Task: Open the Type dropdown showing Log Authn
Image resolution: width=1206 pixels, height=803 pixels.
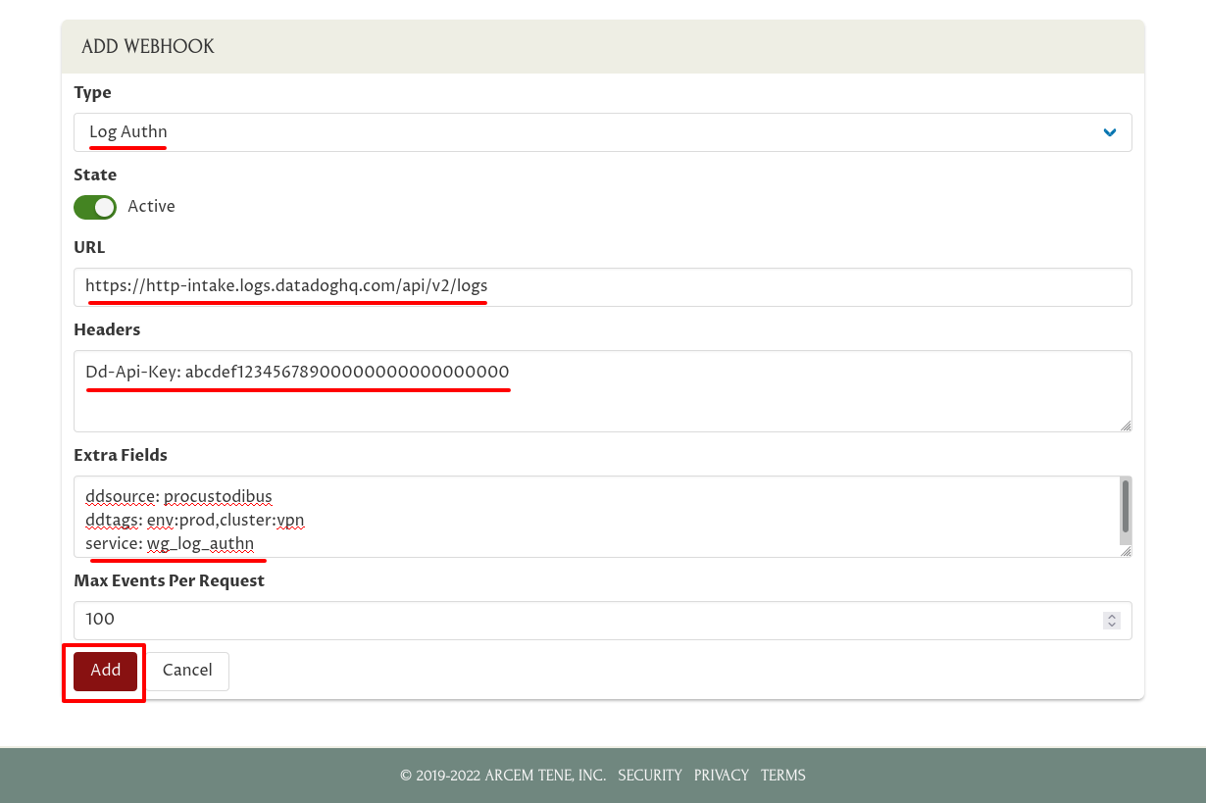Action: click(x=602, y=132)
